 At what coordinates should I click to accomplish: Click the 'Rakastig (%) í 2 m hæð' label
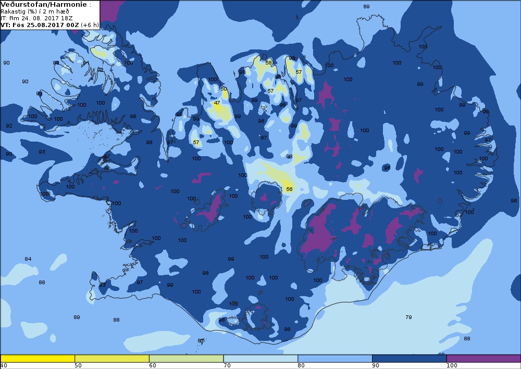point(35,11)
